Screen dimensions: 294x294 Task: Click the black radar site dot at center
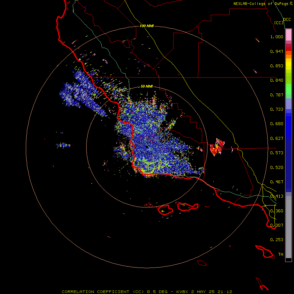click(x=147, y=147)
